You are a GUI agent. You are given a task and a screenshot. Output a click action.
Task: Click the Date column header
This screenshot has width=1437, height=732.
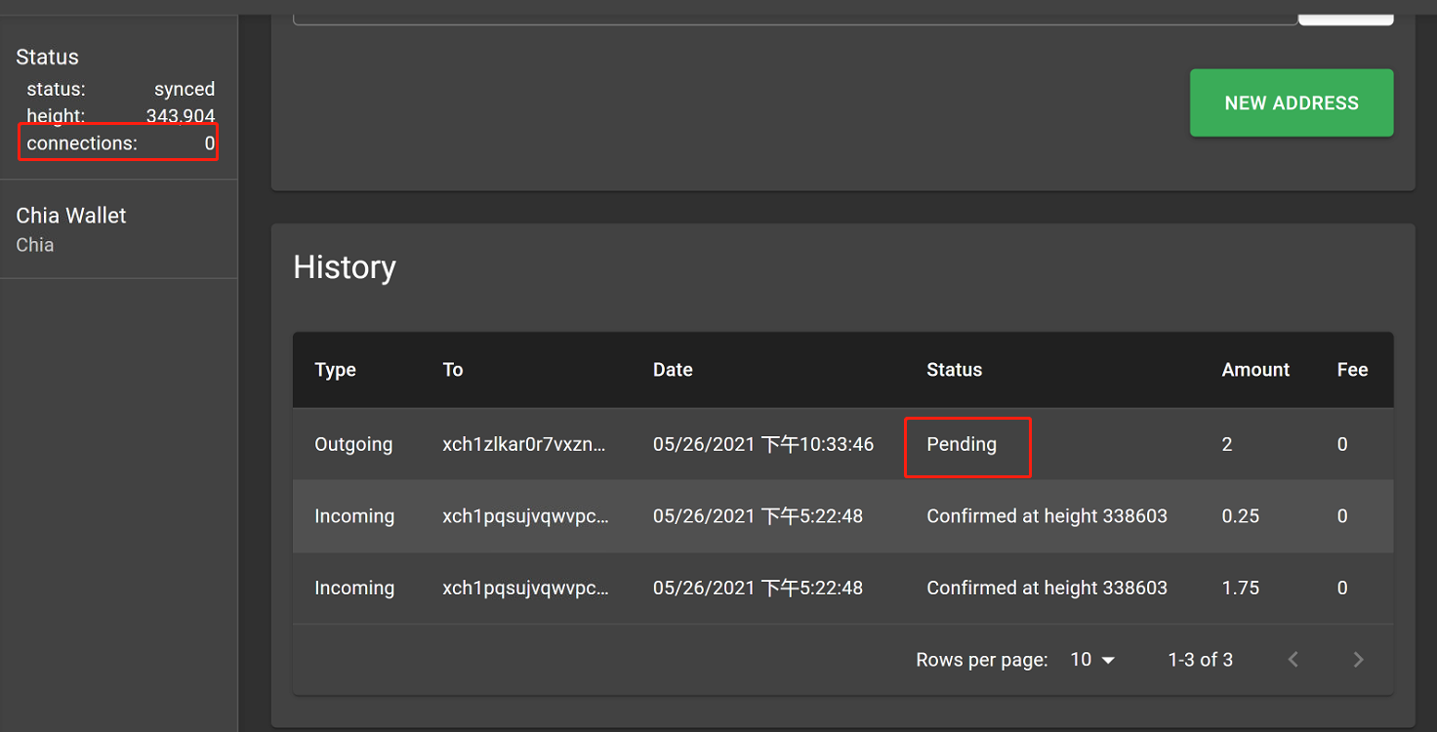pos(673,370)
